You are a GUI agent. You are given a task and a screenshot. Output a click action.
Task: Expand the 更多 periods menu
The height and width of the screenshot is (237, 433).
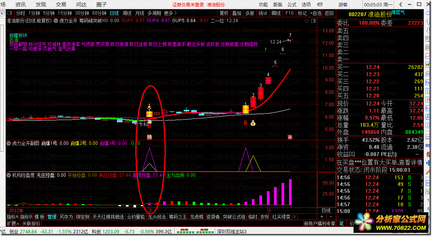tap(170, 13)
